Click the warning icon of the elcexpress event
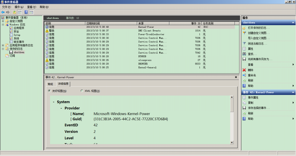Viewport: 296px width, 156px height. 47,60
